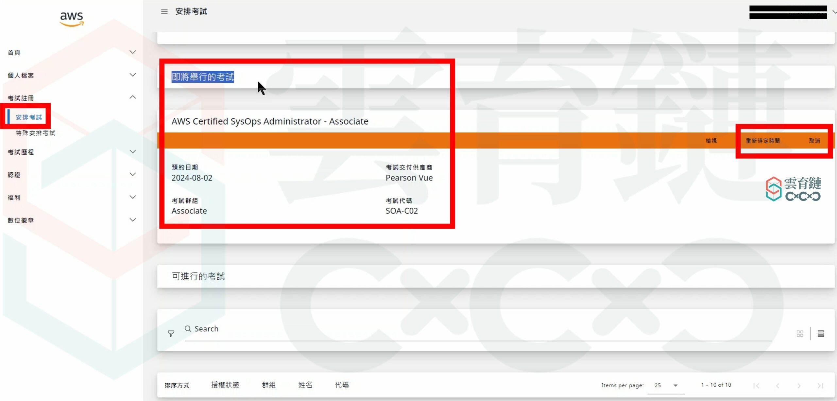The width and height of the screenshot is (837, 401).
Task: Sort by 代碼
Action: (342, 385)
